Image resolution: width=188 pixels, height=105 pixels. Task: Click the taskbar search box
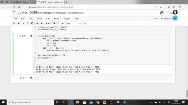click(x=30, y=102)
